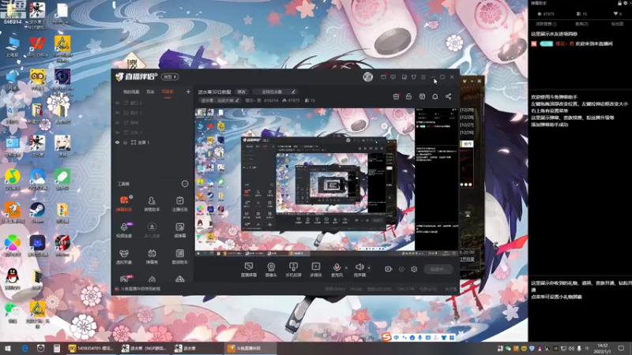This screenshot has width=632, height=355.
Task: Edit the 全球总决赛 tag field
Action: coord(275,92)
